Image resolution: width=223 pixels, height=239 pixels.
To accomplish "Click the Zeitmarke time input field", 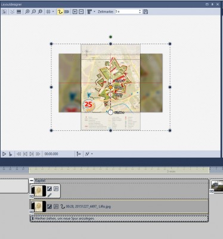I will pos(127,12).
